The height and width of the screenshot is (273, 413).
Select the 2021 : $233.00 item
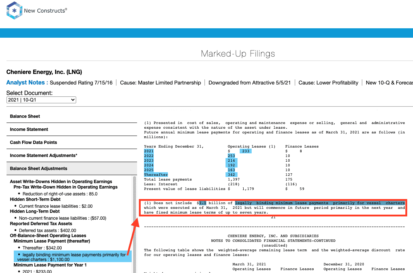point(37,271)
